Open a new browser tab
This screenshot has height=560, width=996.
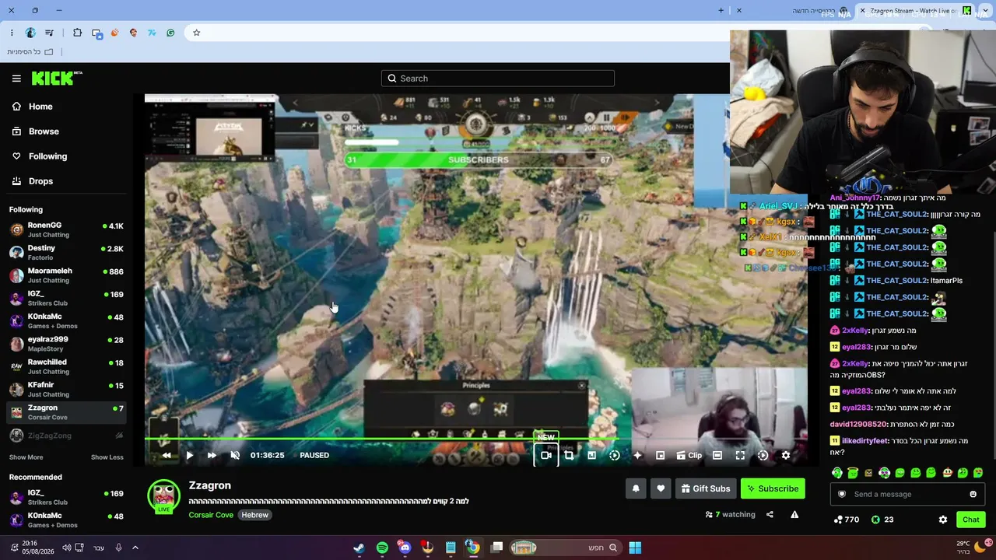(721, 11)
